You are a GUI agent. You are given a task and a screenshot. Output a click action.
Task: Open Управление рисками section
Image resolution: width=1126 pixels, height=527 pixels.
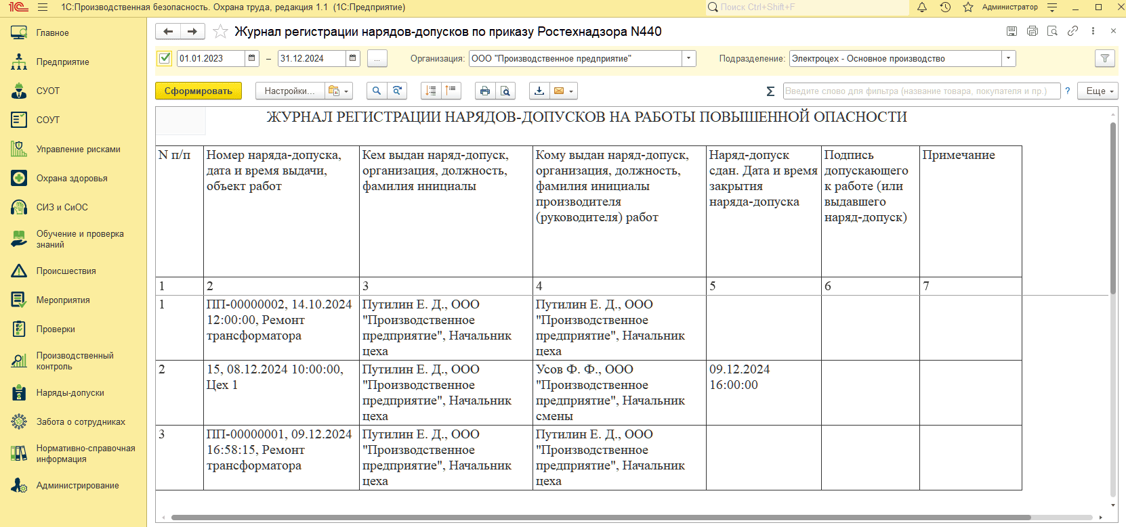click(x=73, y=149)
